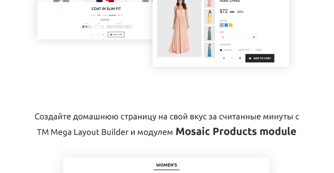Pick the red coat color swatch
The image size is (334, 173).
click(83, 27)
